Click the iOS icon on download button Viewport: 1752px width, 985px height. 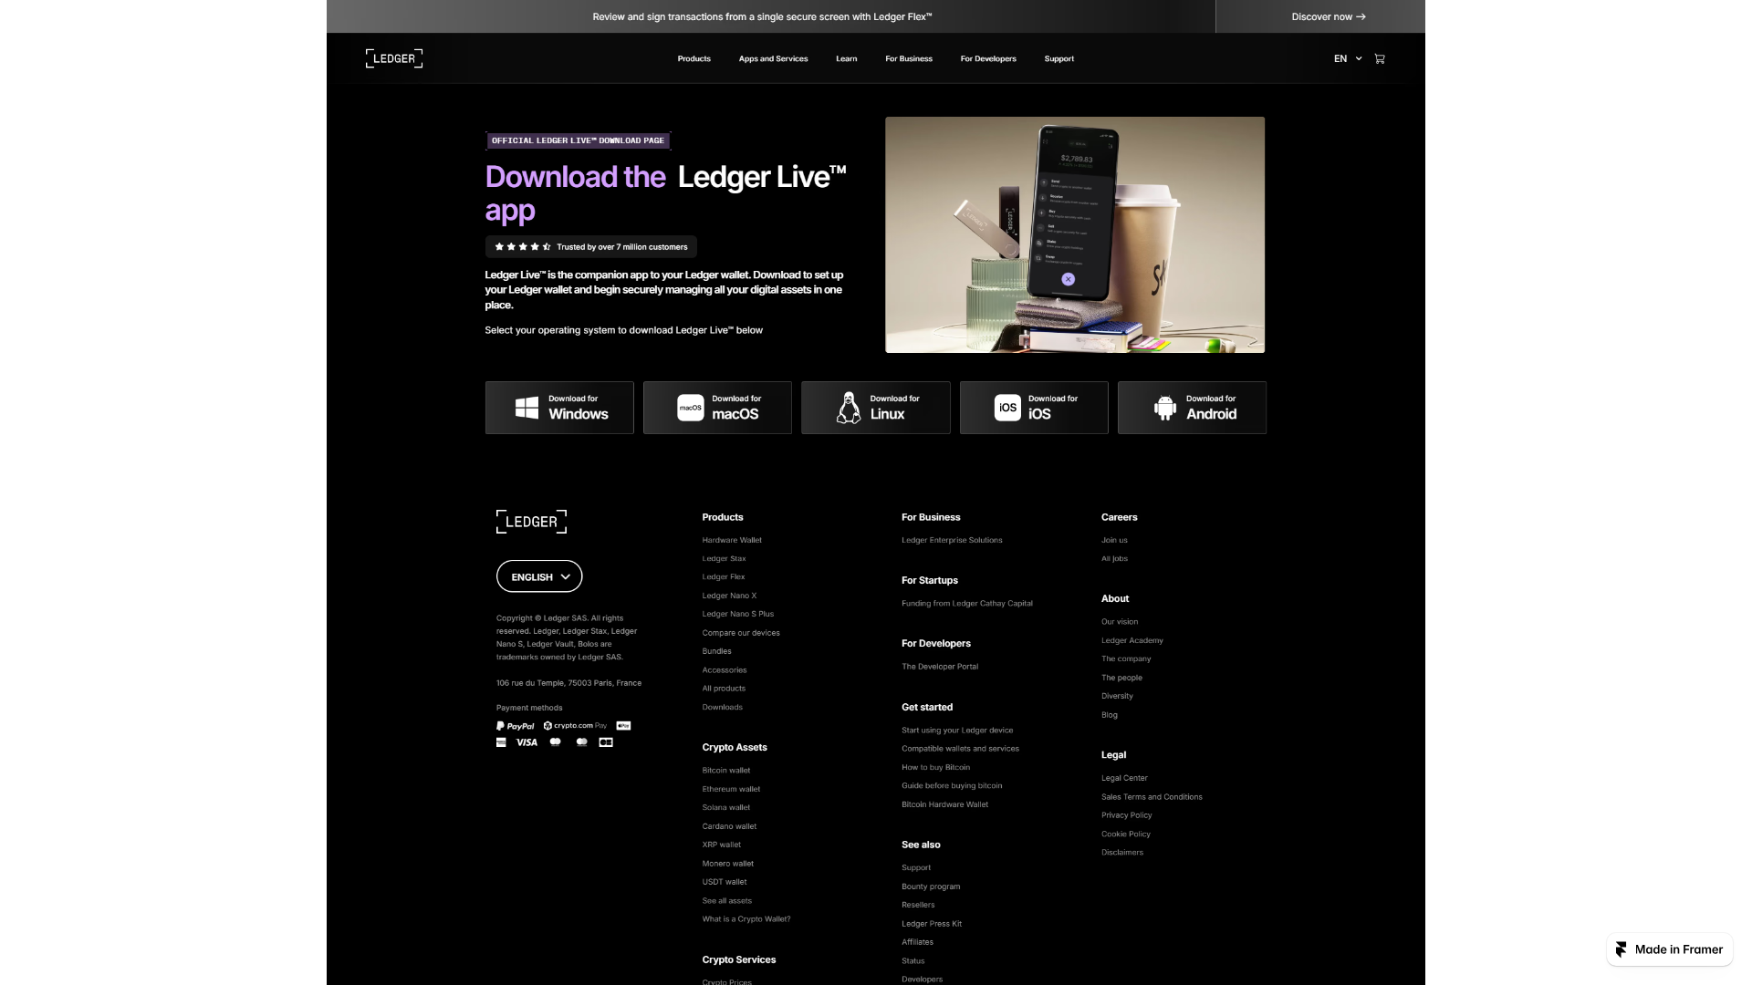point(1007,408)
